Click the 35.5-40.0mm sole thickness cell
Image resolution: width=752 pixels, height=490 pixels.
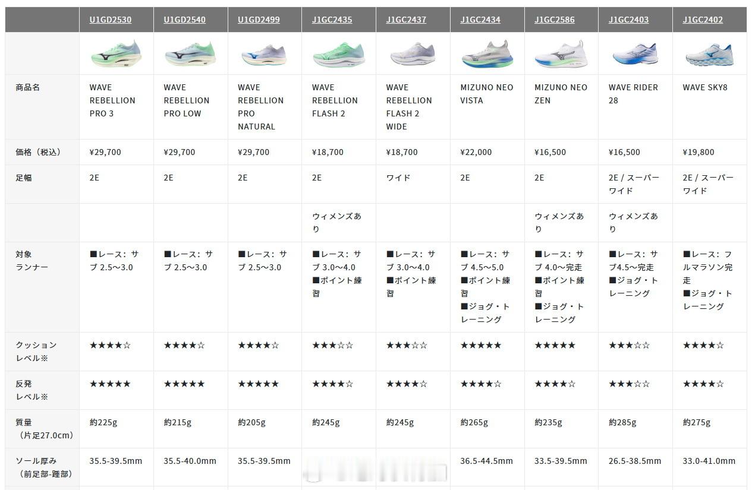coord(190,467)
